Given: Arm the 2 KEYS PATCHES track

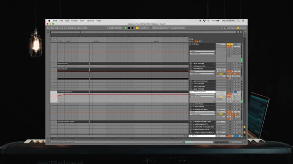Looking at the screenshot, I should click(239, 64).
